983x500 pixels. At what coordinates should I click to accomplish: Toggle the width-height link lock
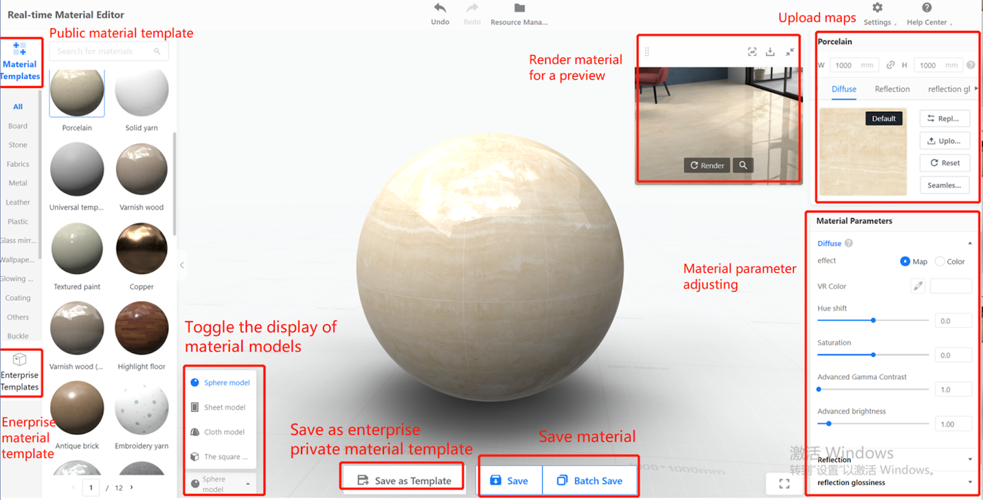point(890,65)
